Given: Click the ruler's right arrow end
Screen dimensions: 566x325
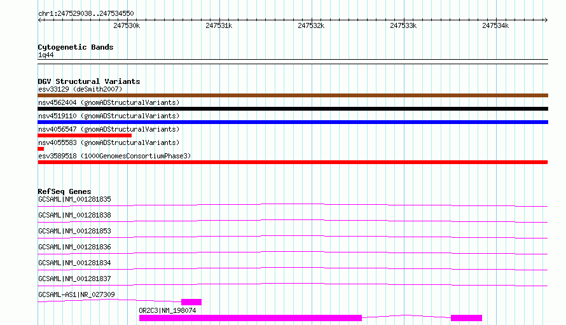Looking at the screenshot, I should (546, 20).
